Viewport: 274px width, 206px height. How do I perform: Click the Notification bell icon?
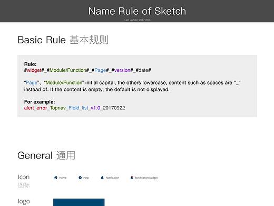[x=102, y=177]
